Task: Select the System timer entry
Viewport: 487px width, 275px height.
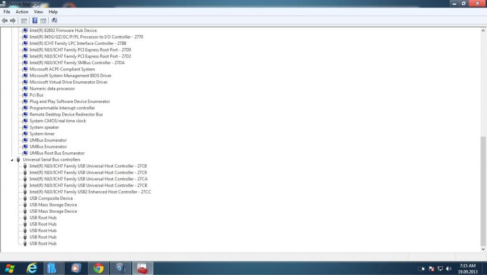Action: click(x=42, y=134)
